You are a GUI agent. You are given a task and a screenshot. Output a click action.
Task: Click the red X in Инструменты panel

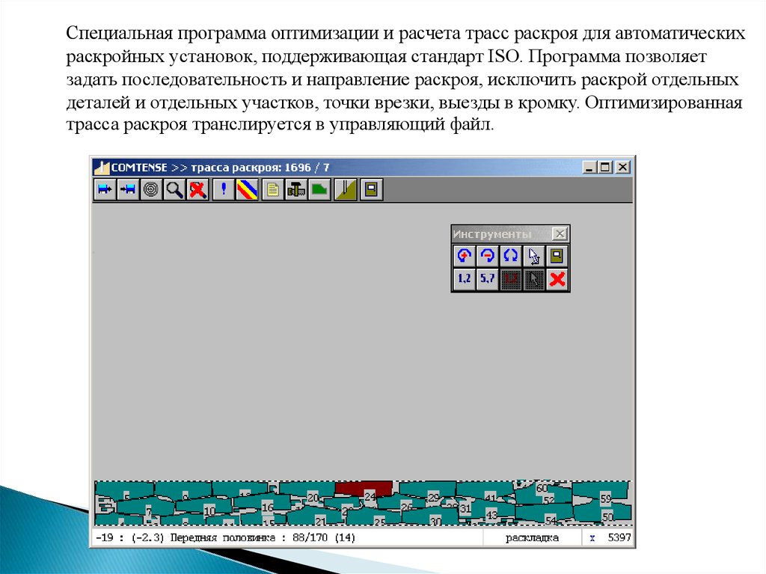coord(557,280)
